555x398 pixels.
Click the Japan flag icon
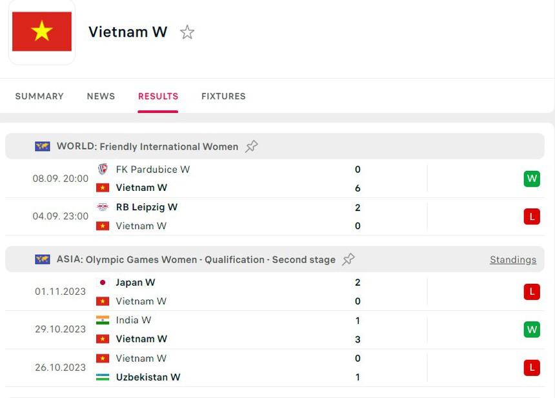pyautogui.click(x=103, y=283)
